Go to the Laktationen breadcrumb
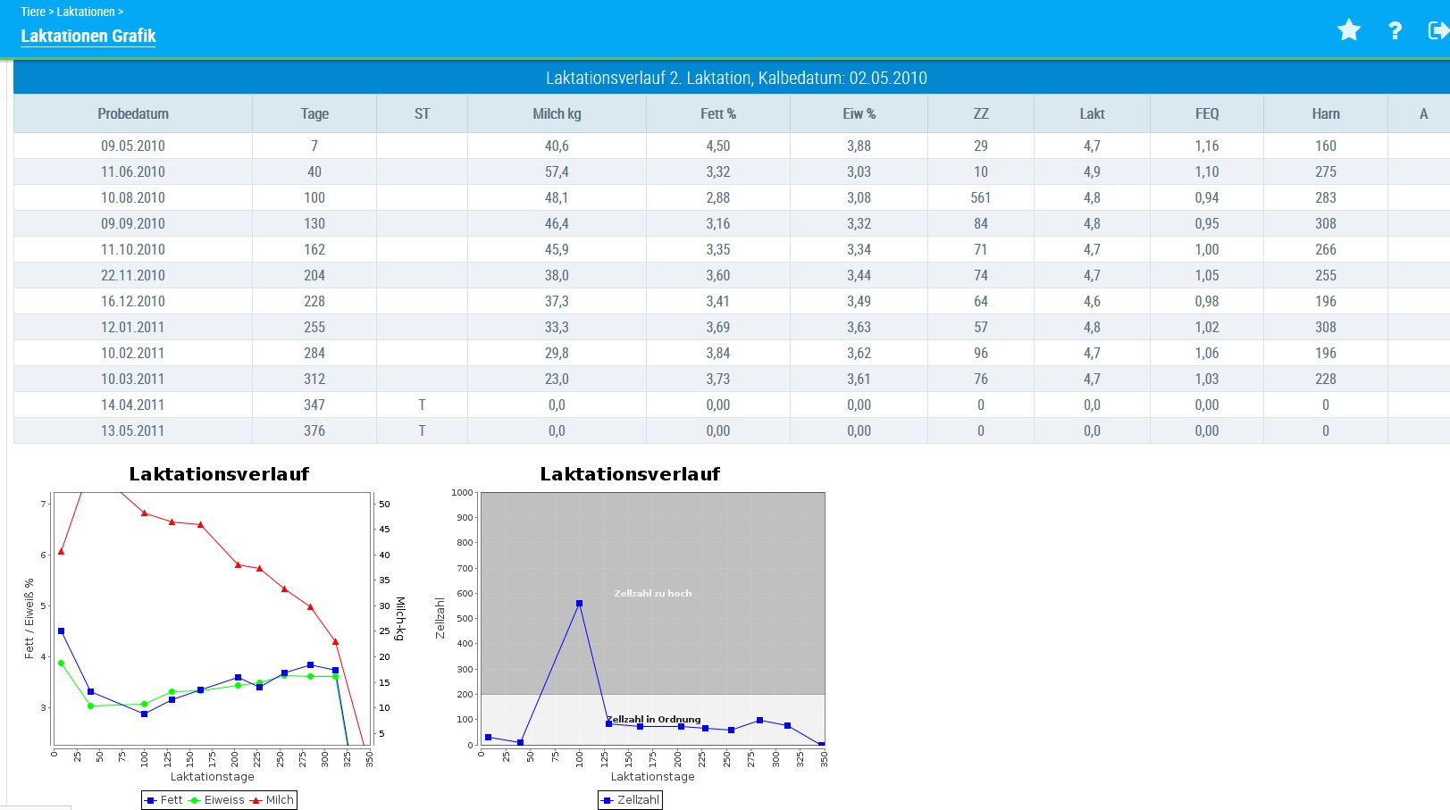The width and height of the screenshot is (1450, 810). [x=86, y=12]
